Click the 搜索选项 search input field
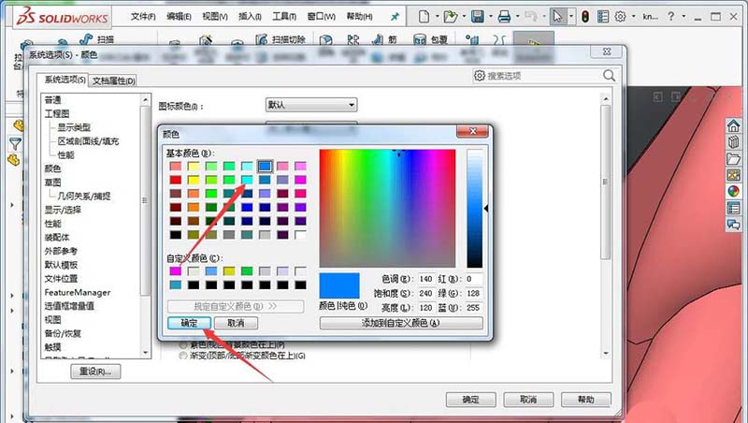Screen dimensions: 748x423 (x=544, y=76)
